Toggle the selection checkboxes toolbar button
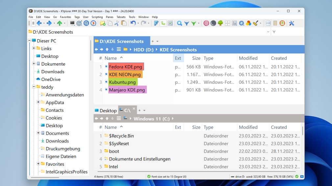This screenshot has height=186, width=332. (x=170, y=23)
